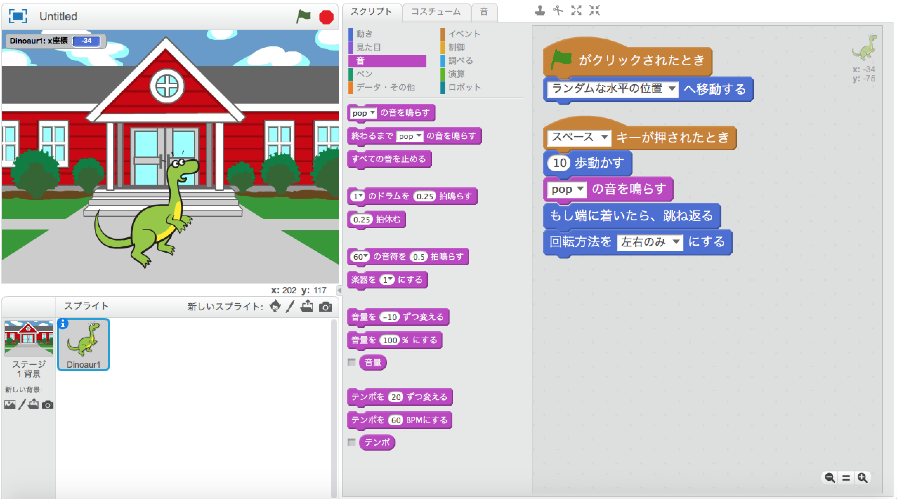Select the 動き block category
The width and height of the screenshot is (897, 499).
click(x=387, y=34)
